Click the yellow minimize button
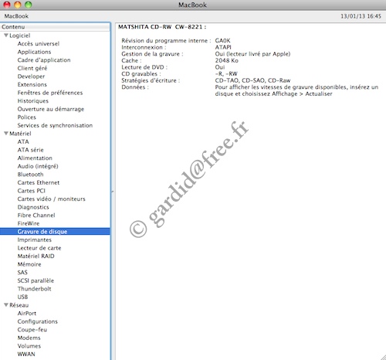Screen dimensions: 386x360 point(18,5)
